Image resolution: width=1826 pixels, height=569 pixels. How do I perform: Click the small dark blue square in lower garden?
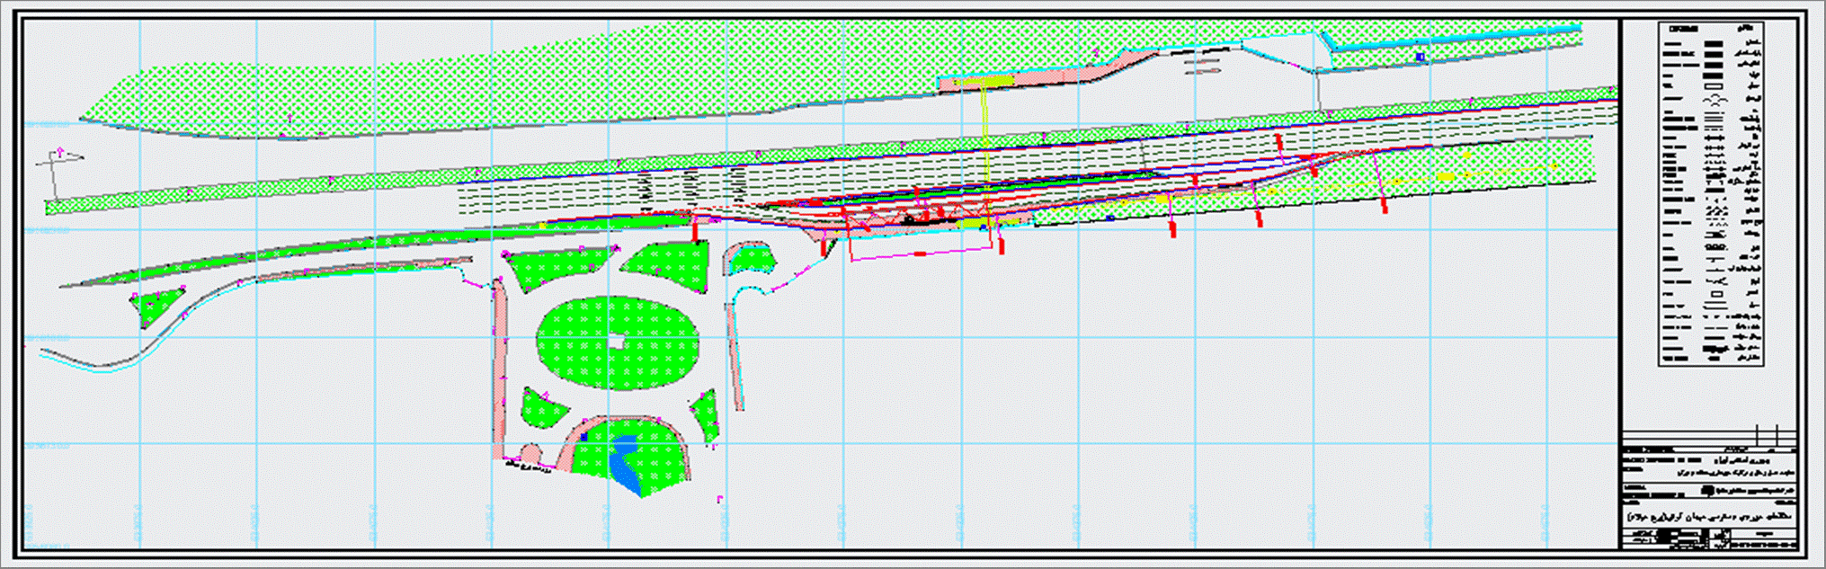(x=584, y=437)
